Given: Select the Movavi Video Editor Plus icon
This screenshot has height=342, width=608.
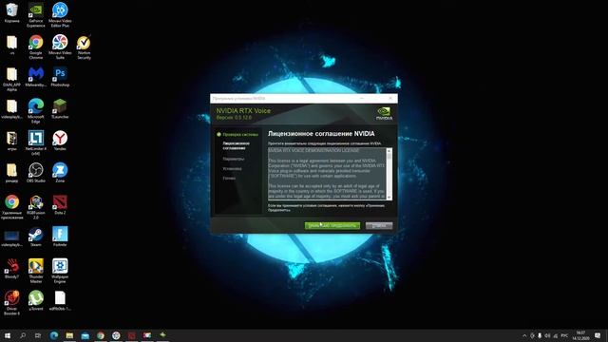Looking at the screenshot, I should coord(60,15).
